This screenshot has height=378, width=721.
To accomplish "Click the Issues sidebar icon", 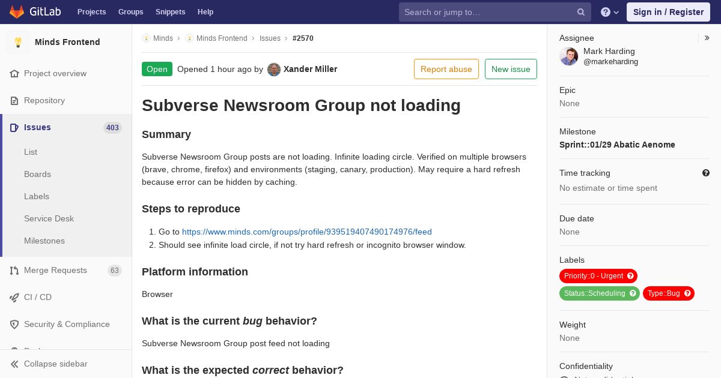I will click(14, 127).
